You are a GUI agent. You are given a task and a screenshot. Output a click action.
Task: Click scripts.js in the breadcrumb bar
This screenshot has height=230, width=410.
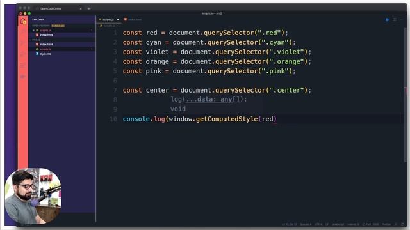(x=110, y=26)
